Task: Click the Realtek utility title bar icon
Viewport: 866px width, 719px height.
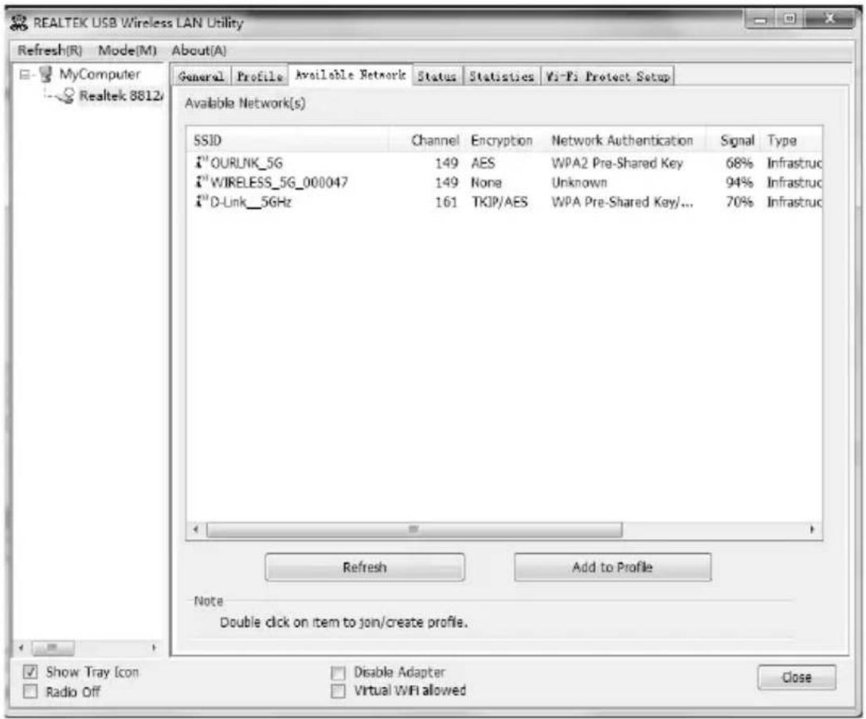Action: click(19, 22)
